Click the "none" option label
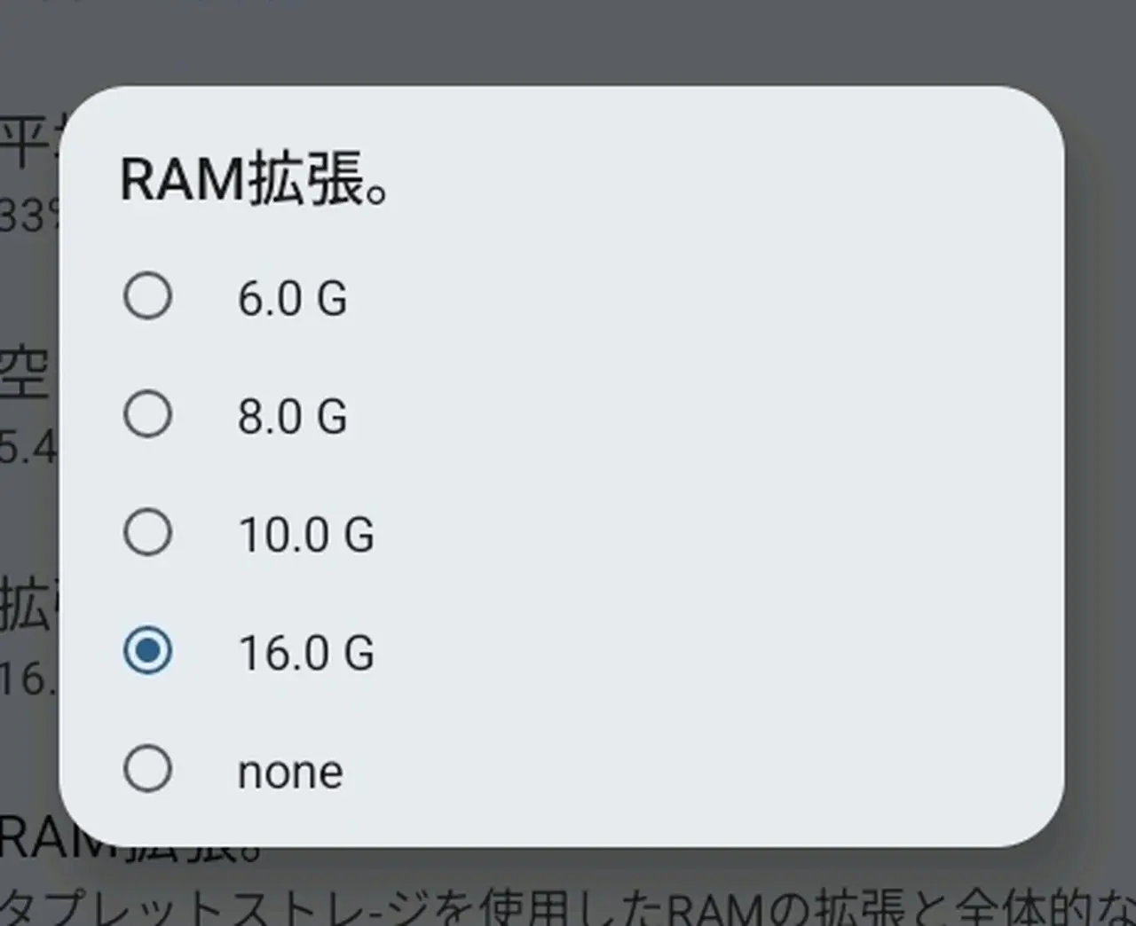Viewport: 1136px width, 926px height. point(290,772)
